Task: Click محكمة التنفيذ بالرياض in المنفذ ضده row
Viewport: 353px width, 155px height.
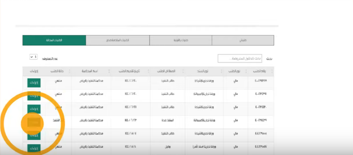Action: (x=91, y=120)
